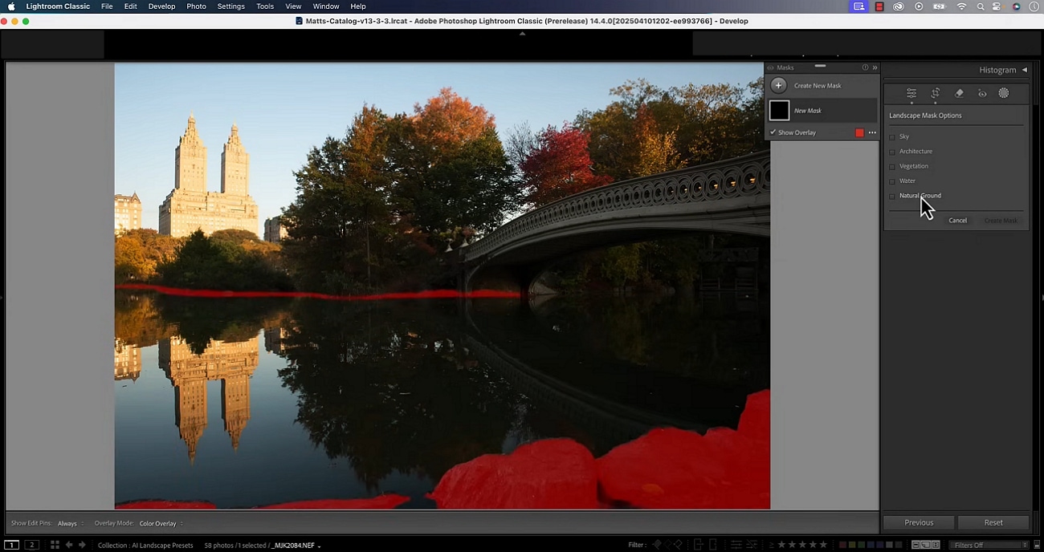1044x552 pixels.
Task: Select second window display button 2
Action: (x=32, y=545)
